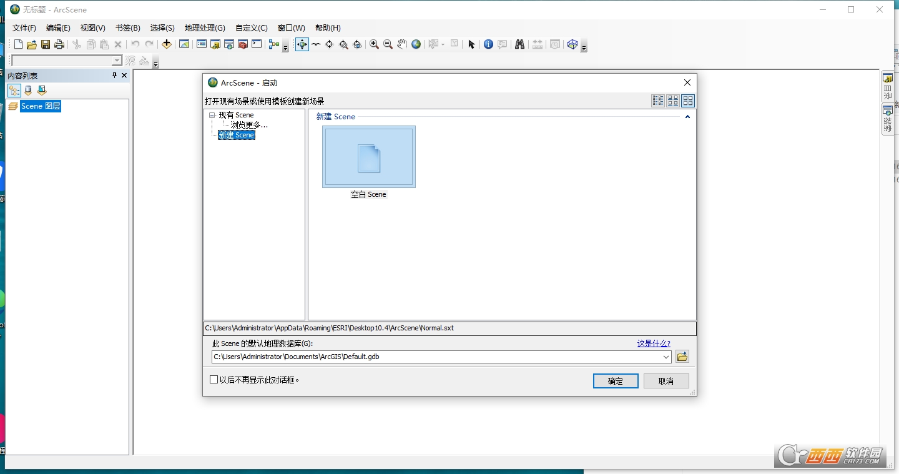Open the 目录 side tab
Screen dimensions: 899x474
[888, 86]
